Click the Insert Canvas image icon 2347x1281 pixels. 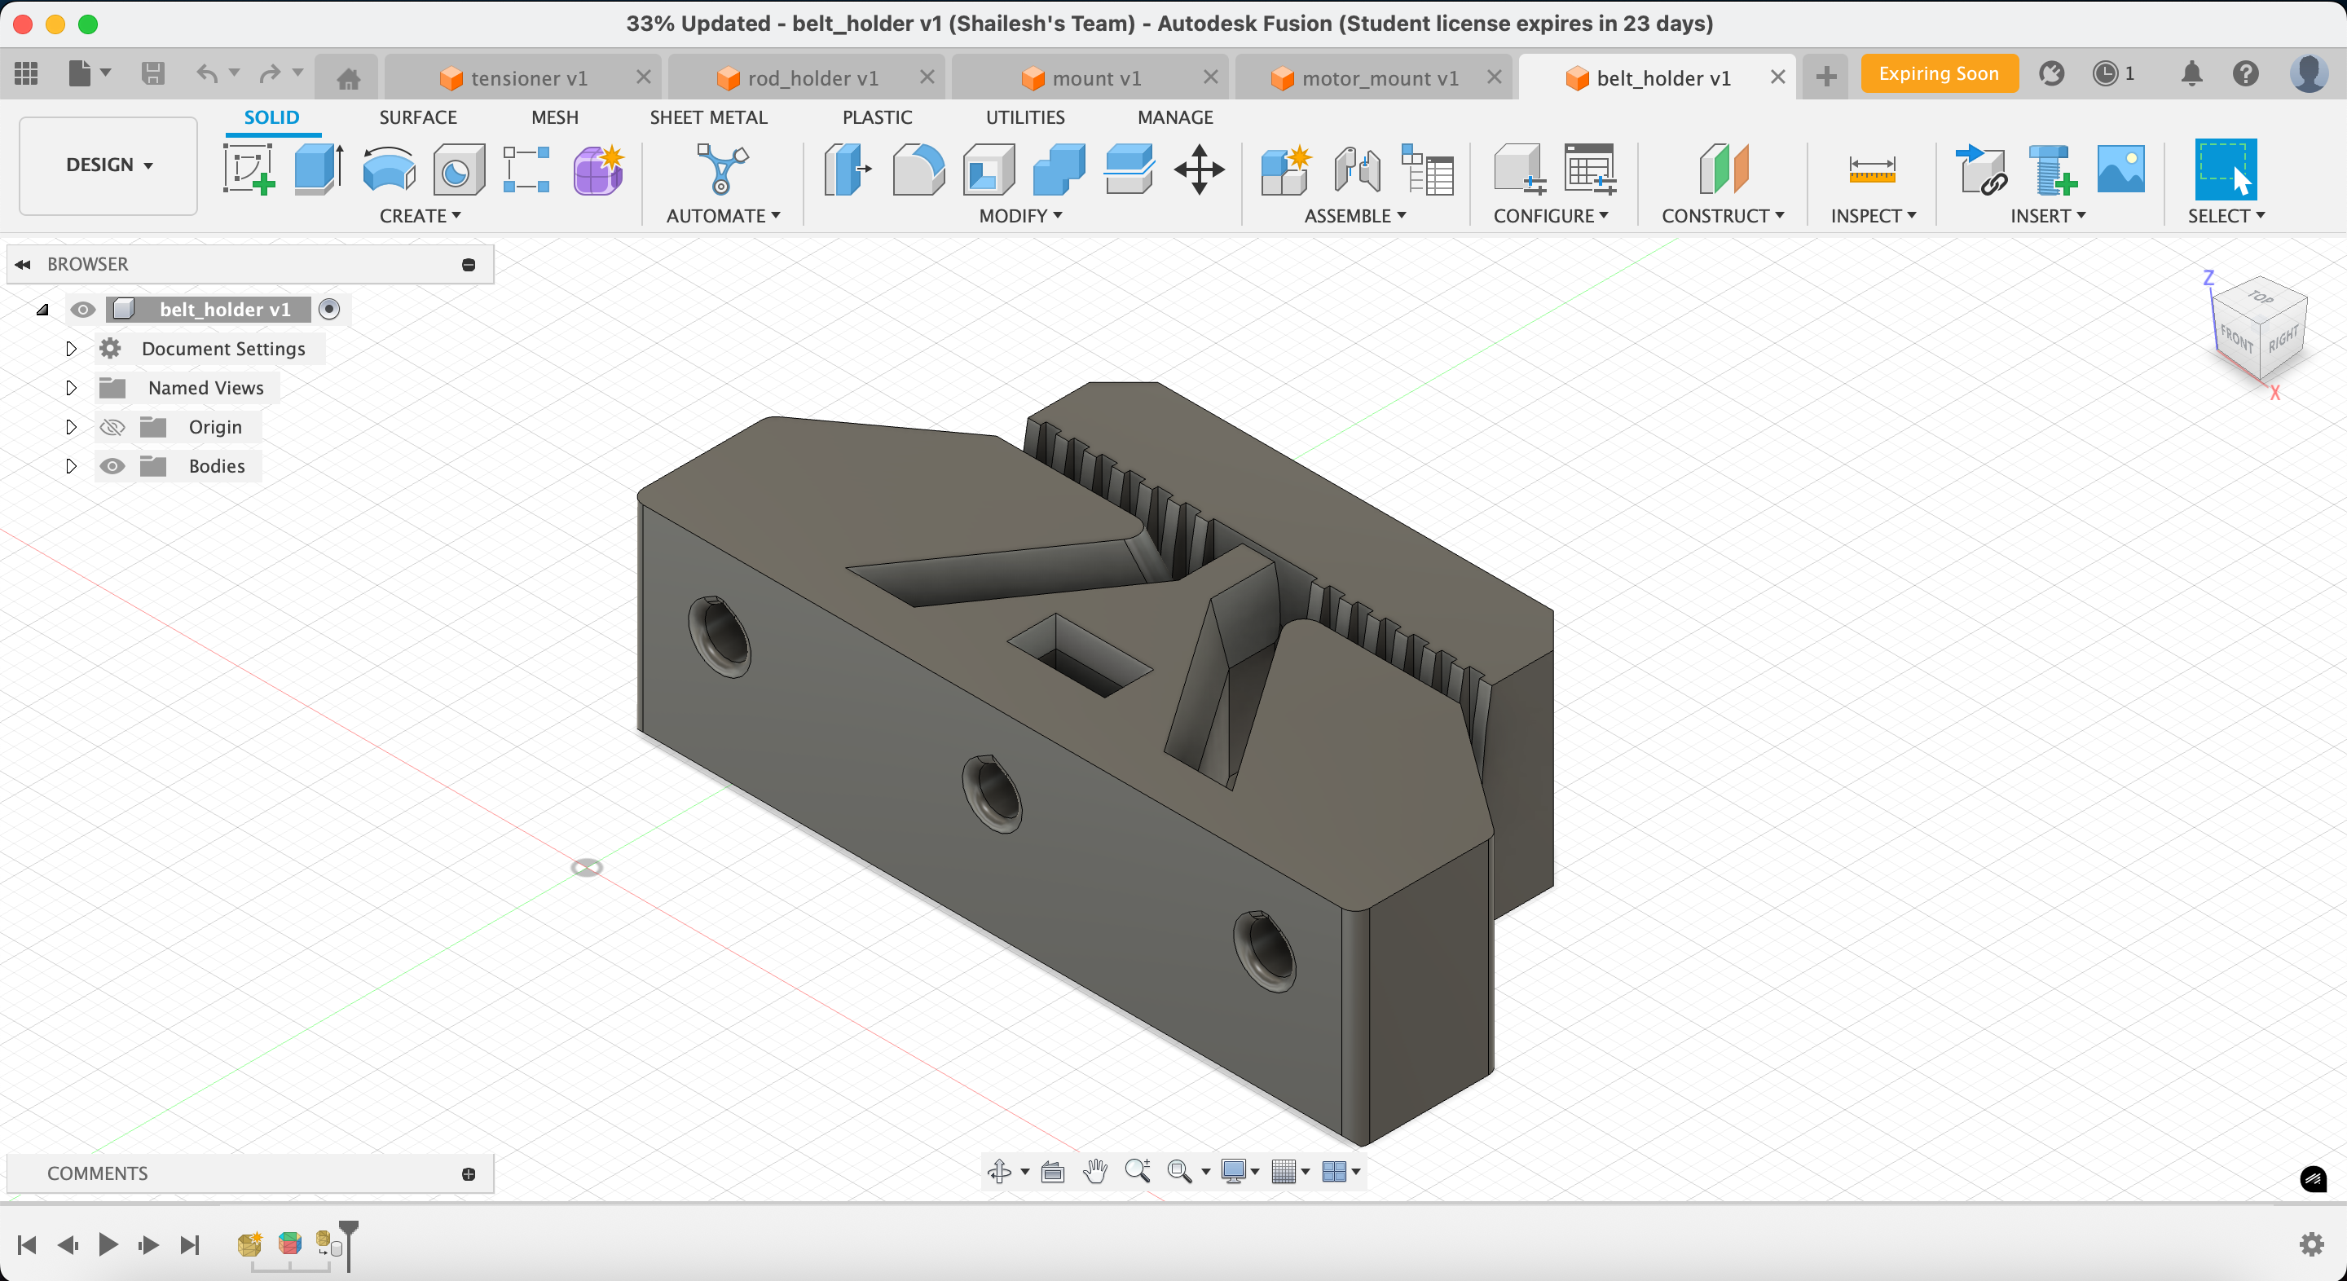click(2121, 169)
